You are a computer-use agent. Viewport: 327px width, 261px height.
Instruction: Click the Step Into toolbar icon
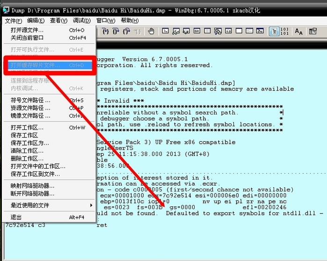[x=105, y=31]
